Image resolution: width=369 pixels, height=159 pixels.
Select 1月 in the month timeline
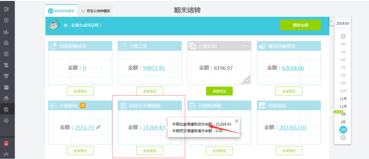(343, 114)
